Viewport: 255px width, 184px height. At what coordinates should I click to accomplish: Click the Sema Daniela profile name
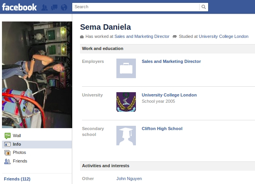105,27
